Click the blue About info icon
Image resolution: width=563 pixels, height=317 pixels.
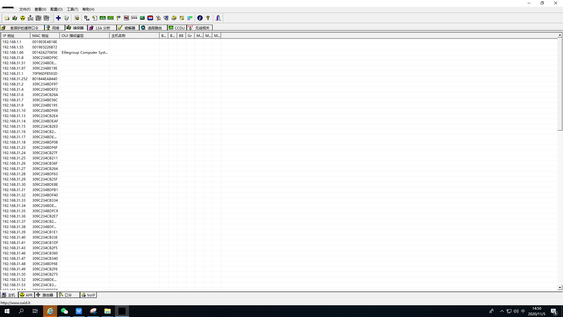click(200, 18)
